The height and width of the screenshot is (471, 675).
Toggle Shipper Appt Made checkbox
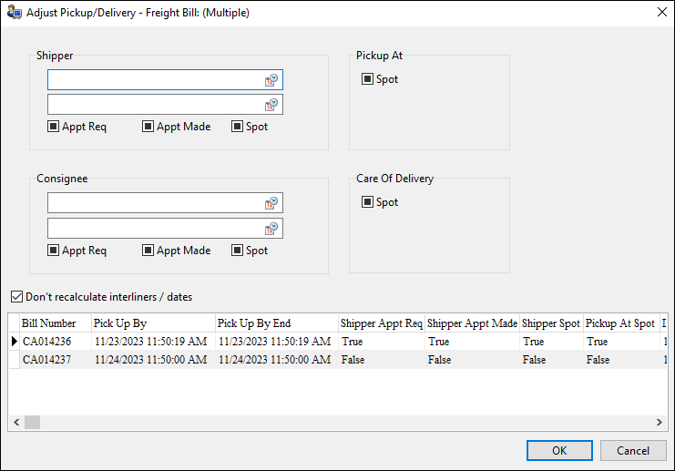pos(148,127)
